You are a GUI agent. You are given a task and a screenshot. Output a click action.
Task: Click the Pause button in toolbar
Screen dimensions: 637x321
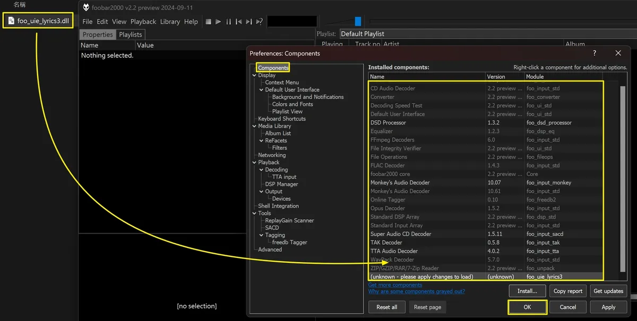point(228,22)
